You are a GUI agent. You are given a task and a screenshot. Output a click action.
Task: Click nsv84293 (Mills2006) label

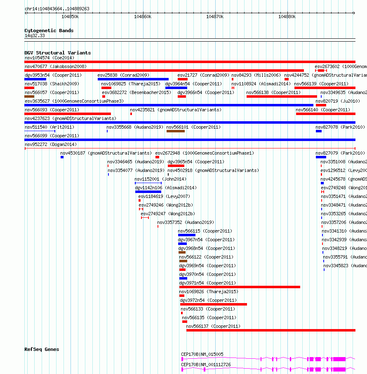pos(256,75)
